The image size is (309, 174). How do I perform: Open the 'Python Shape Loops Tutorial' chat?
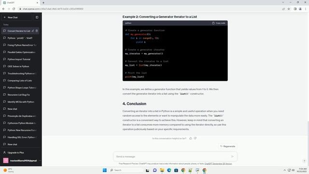pyautogui.click(x=20, y=87)
